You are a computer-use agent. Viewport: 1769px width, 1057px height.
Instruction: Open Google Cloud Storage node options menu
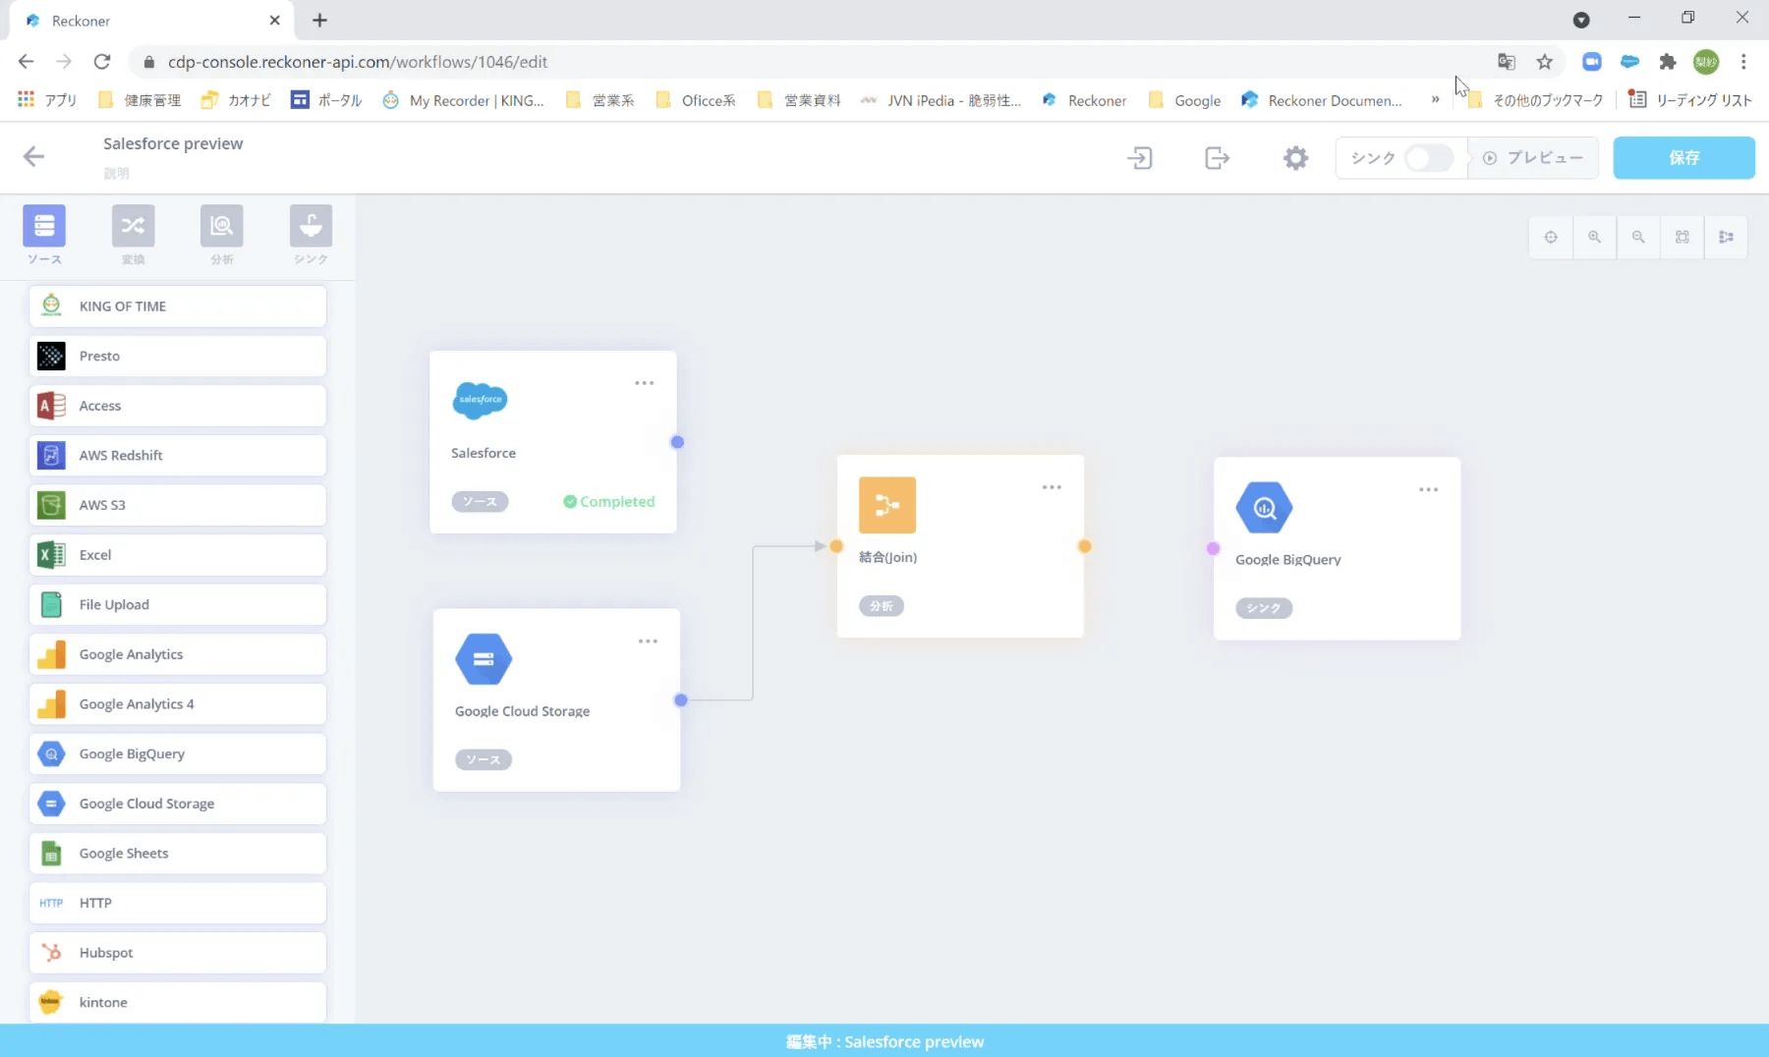648,641
